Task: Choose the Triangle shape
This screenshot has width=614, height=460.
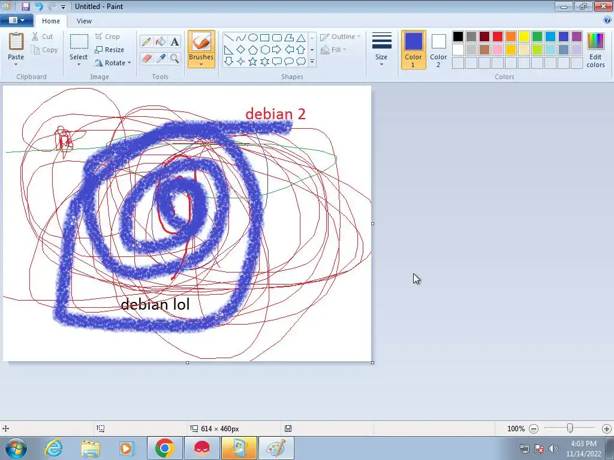Action: click(301, 38)
